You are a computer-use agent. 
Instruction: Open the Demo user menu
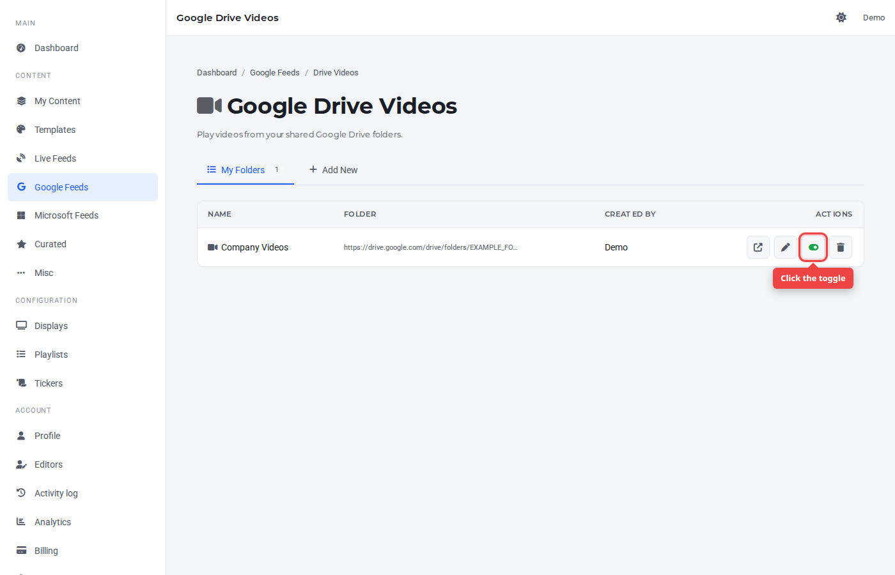coord(874,18)
